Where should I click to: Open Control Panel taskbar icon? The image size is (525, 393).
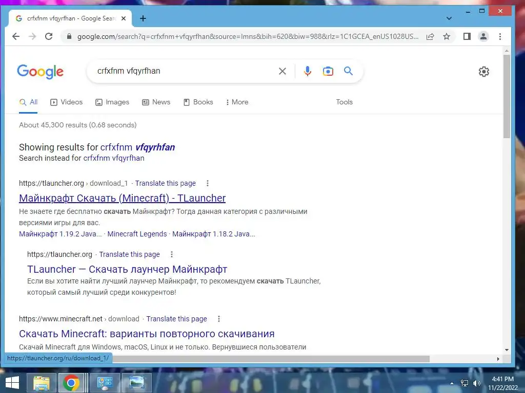pos(105,383)
